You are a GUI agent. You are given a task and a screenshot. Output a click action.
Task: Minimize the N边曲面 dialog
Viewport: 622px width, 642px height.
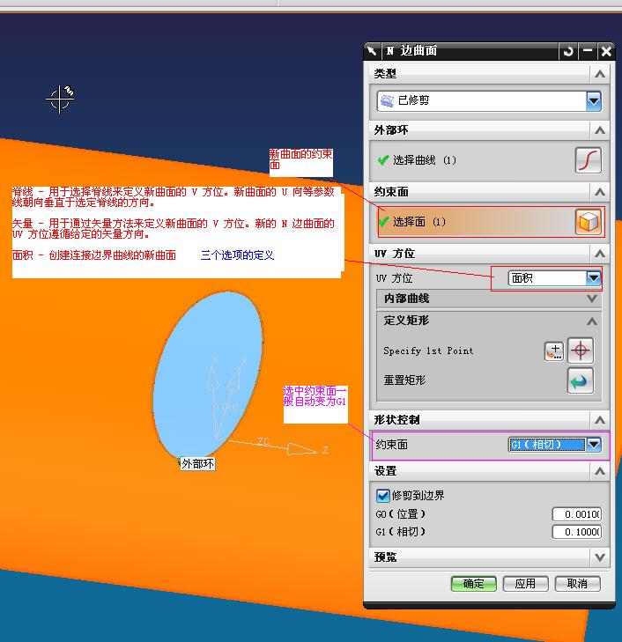coord(588,52)
